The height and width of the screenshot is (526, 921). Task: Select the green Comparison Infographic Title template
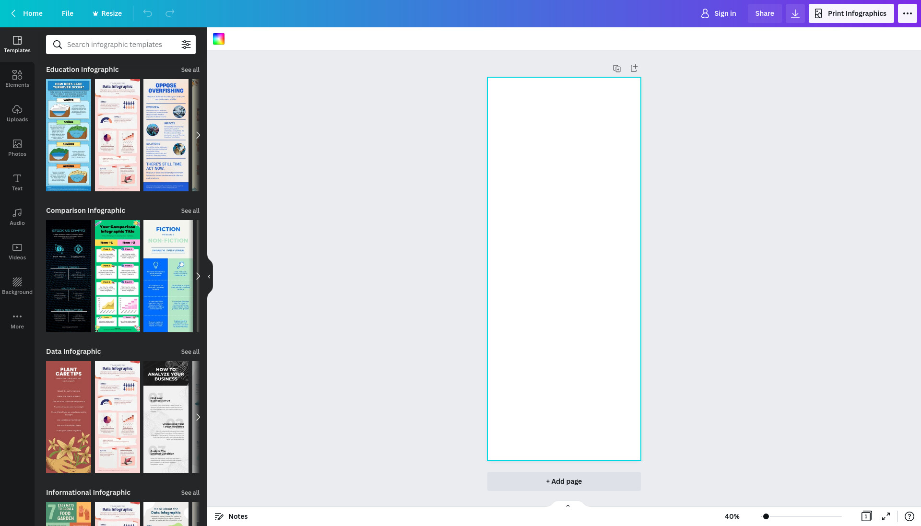(x=118, y=276)
